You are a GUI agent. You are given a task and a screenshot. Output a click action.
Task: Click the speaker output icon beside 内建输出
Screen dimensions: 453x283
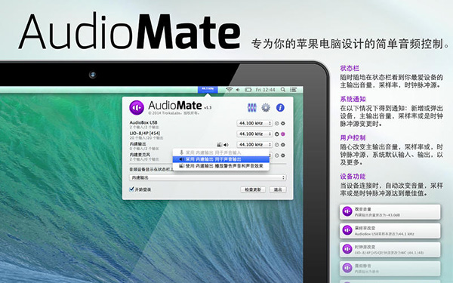226,145
